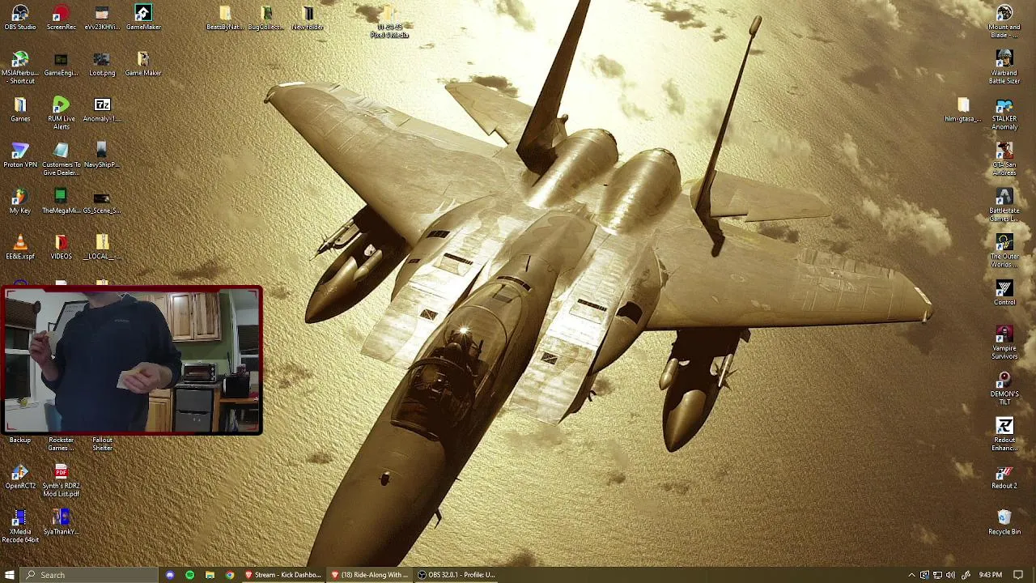Launch the Redout Enhanced shortcut
The width and height of the screenshot is (1036, 583).
pyautogui.click(x=1004, y=435)
